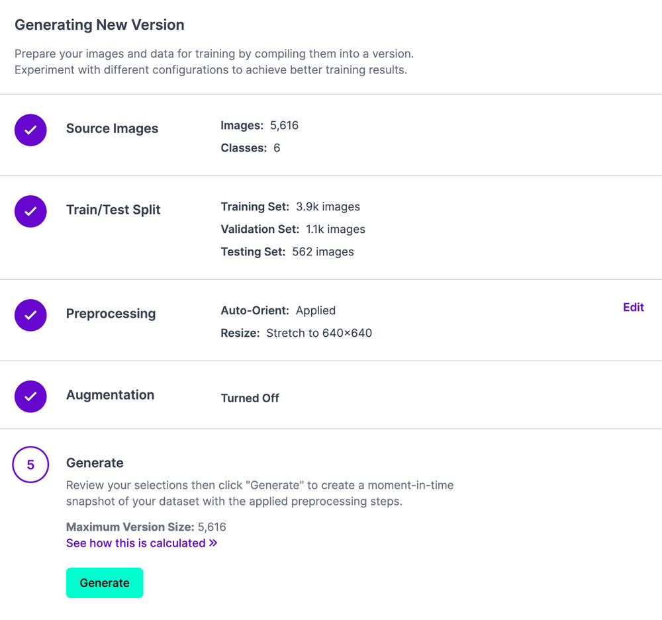Click the double-chevron after calculation link

[x=213, y=543]
